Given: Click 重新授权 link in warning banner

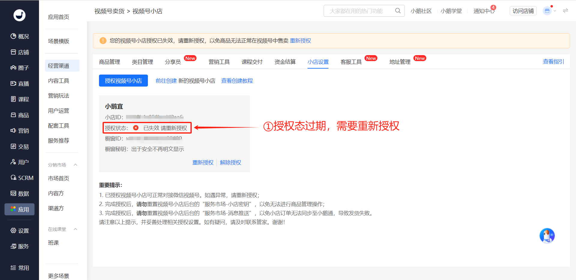Looking at the screenshot, I should 300,40.
